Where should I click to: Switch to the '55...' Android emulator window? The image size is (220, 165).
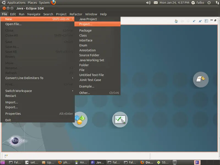point(163,163)
